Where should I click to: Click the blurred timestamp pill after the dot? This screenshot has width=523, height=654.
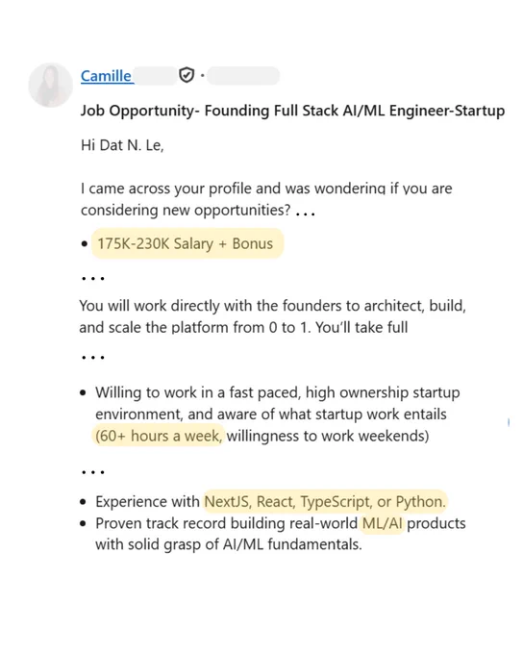pyautogui.click(x=243, y=75)
